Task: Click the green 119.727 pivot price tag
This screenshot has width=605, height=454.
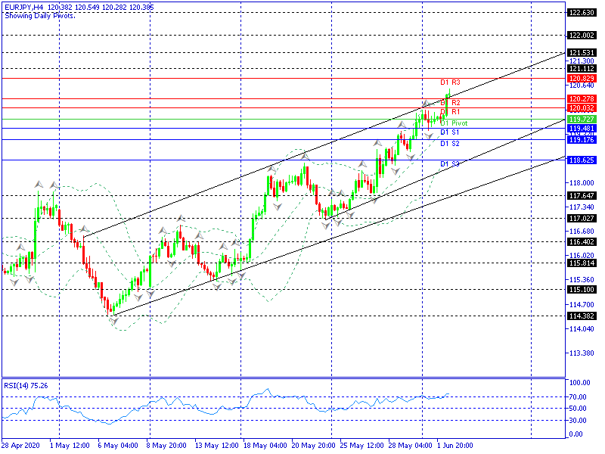Action: (x=581, y=120)
